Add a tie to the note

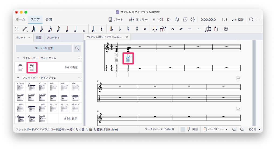pyautogui.click(x=154, y=29)
